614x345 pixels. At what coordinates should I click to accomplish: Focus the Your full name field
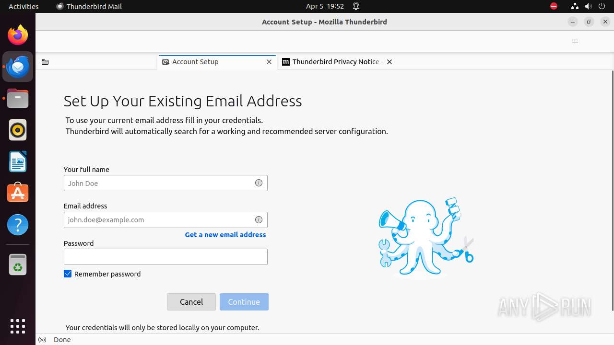pyautogui.click(x=165, y=183)
